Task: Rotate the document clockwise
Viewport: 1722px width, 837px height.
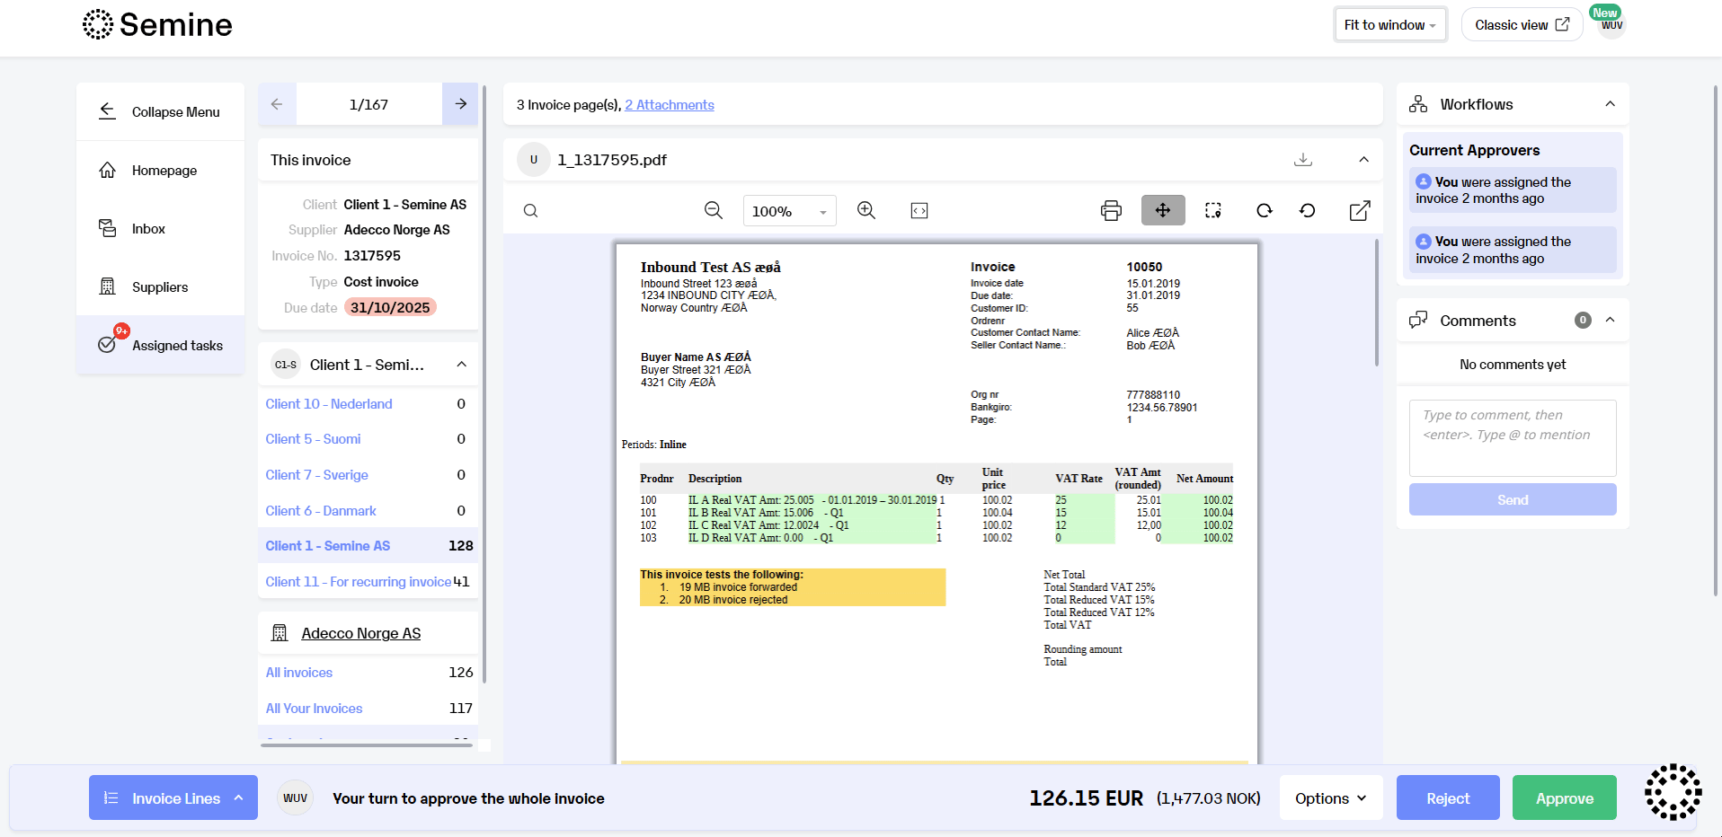Action: pos(1265,210)
